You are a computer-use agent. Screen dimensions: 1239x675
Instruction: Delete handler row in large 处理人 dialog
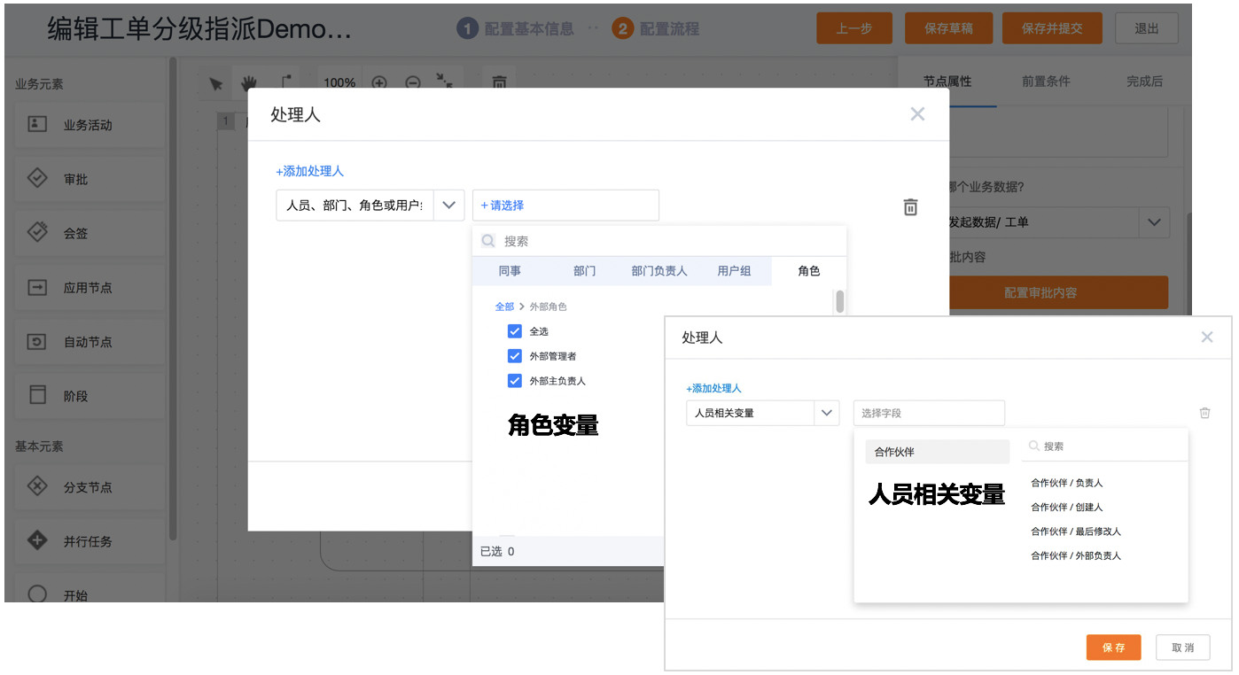click(910, 206)
